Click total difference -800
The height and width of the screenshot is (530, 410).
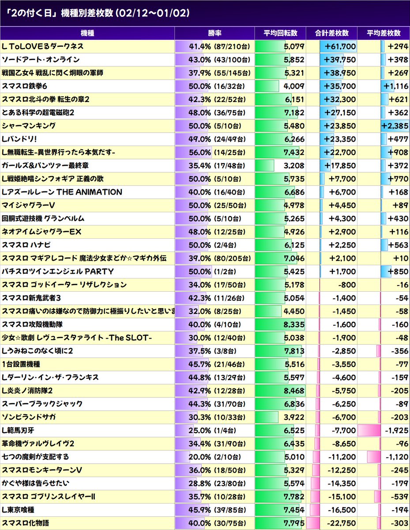347,285
